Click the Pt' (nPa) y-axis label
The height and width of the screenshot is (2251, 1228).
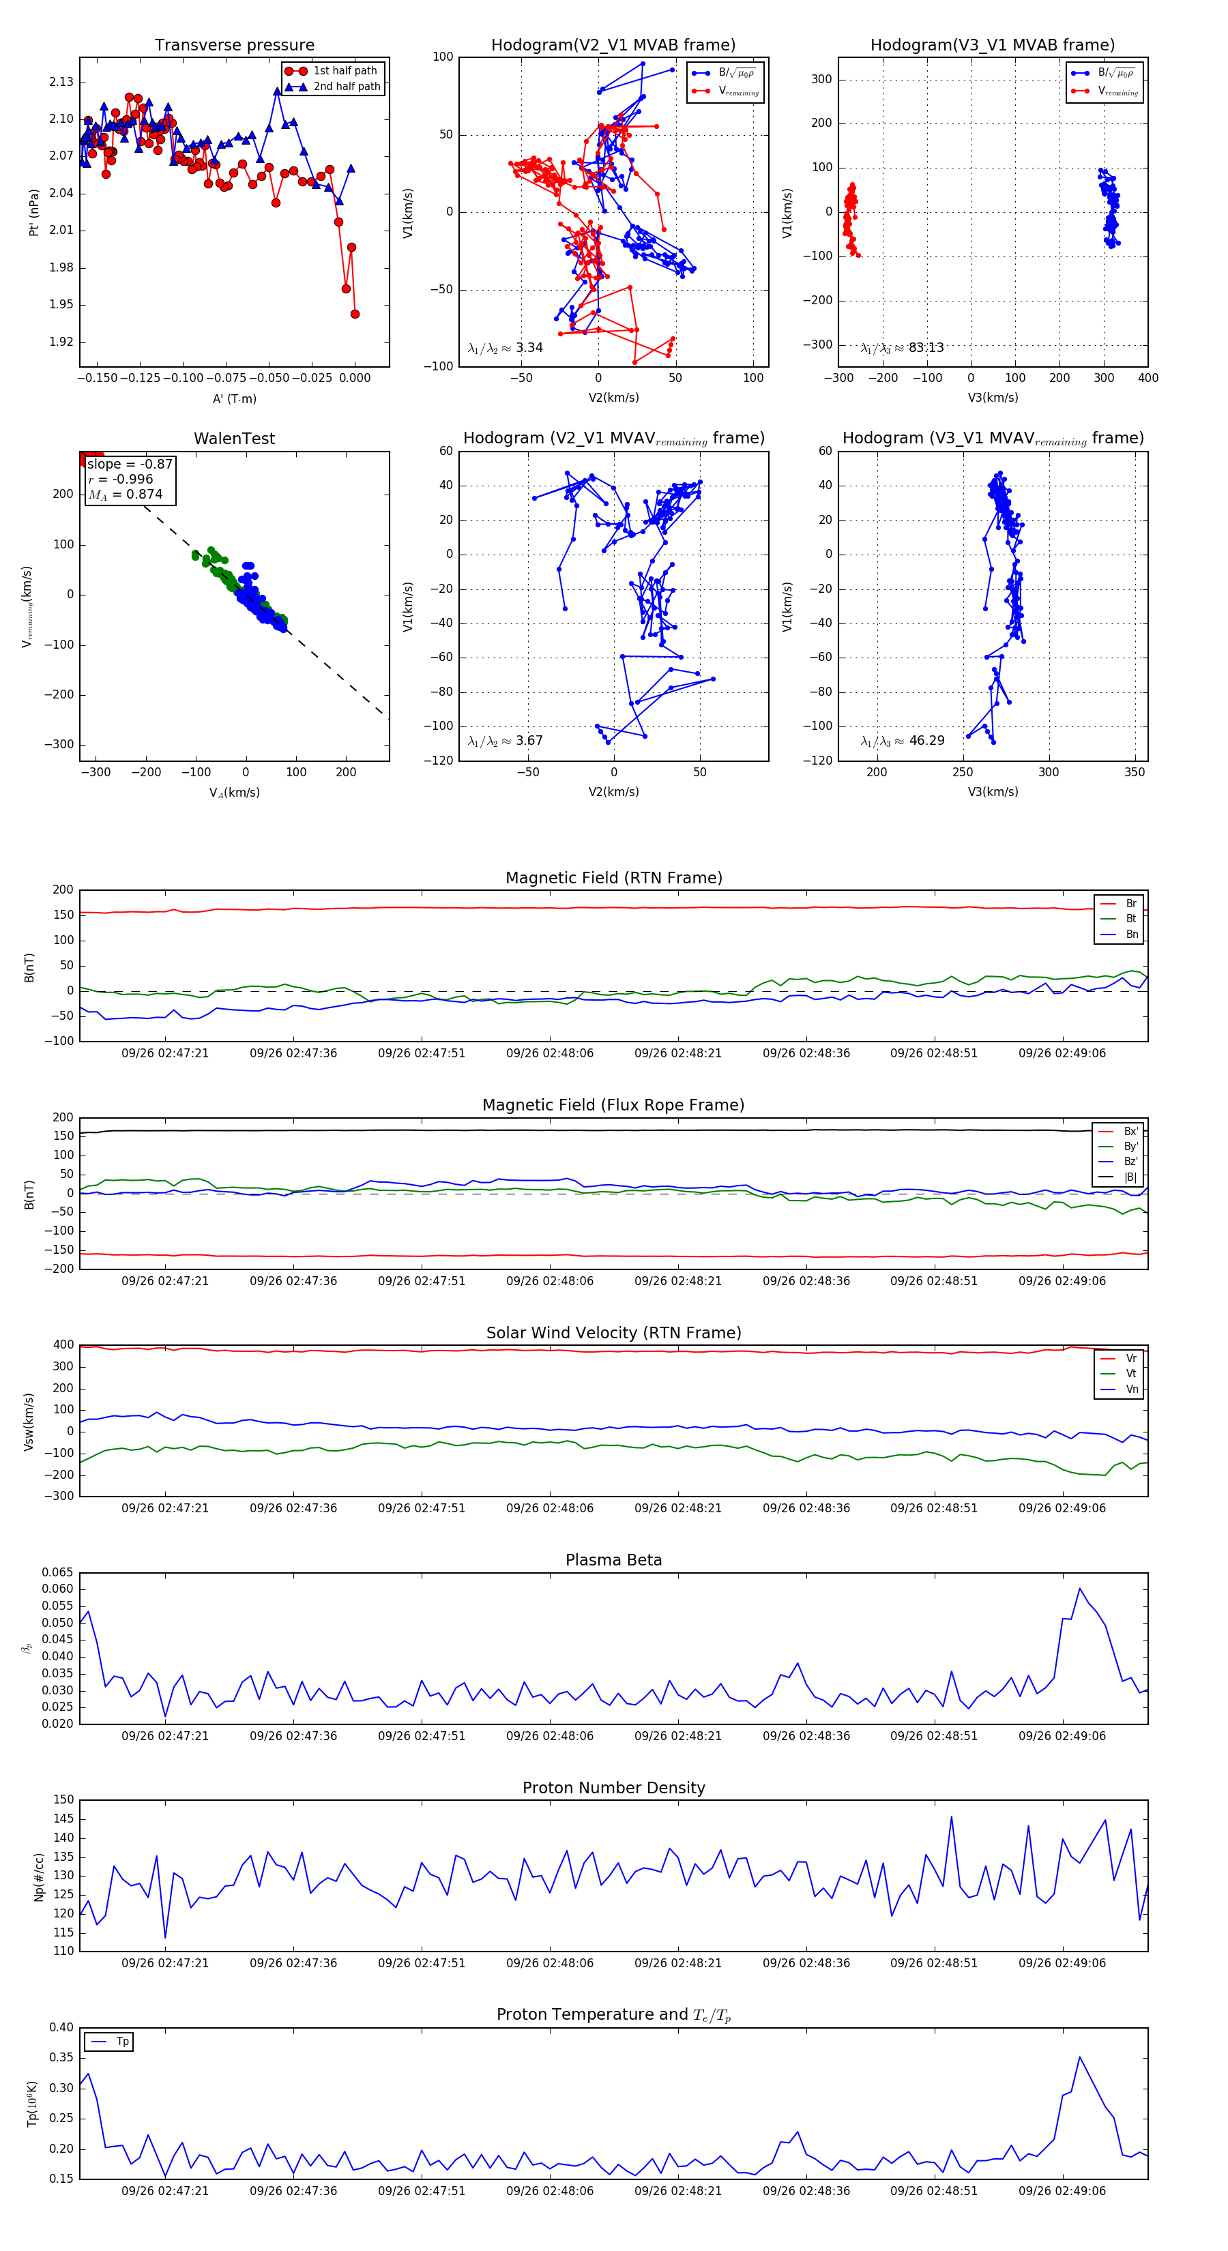[x=33, y=212]
